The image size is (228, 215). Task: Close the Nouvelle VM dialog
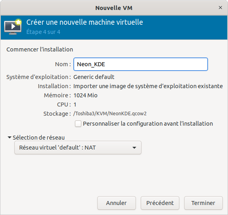click(x=220, y=8)
